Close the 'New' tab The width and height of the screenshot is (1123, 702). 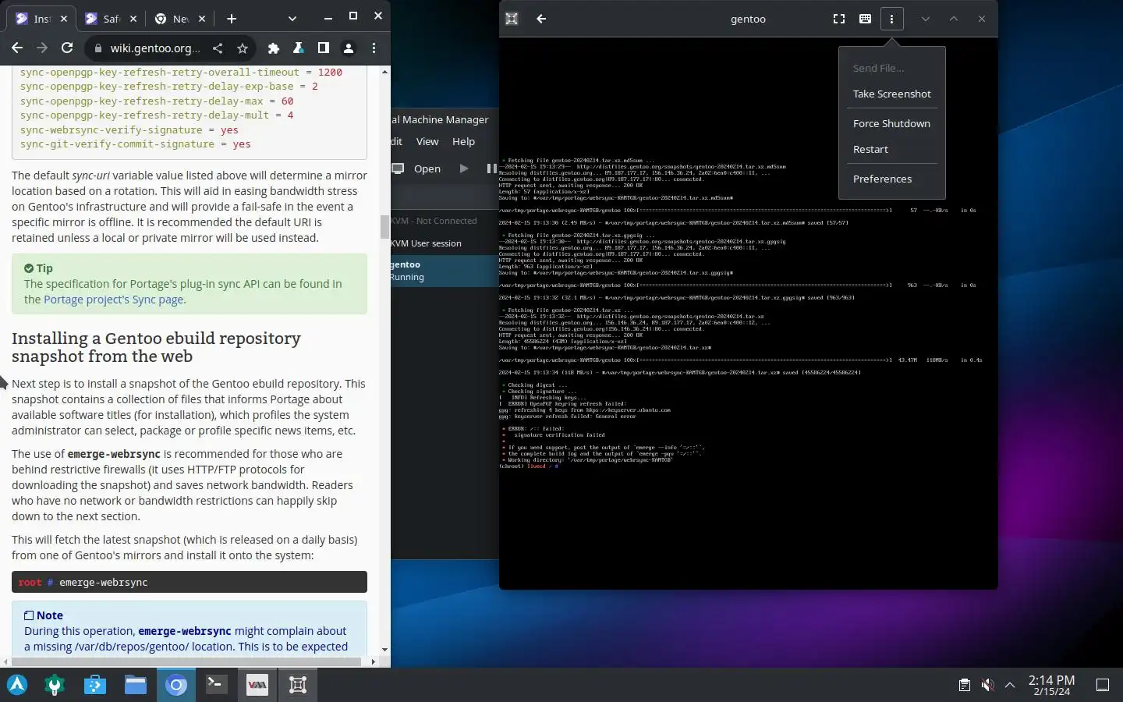pyautogui.click(x=202, y=19)
